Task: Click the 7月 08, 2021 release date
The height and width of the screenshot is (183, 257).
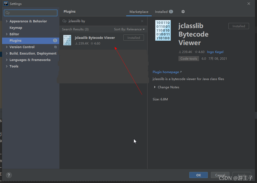Action: point(218,59)
